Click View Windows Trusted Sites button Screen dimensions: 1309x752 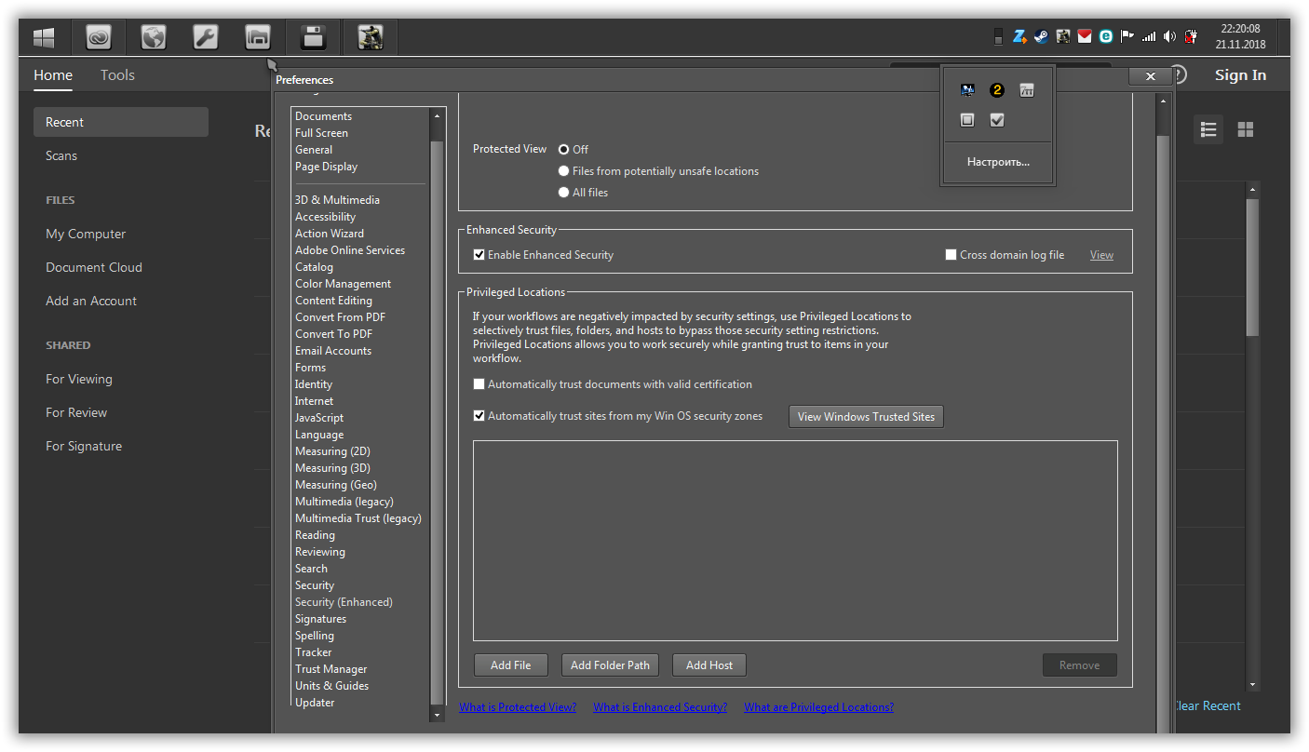tap(866, 417)
